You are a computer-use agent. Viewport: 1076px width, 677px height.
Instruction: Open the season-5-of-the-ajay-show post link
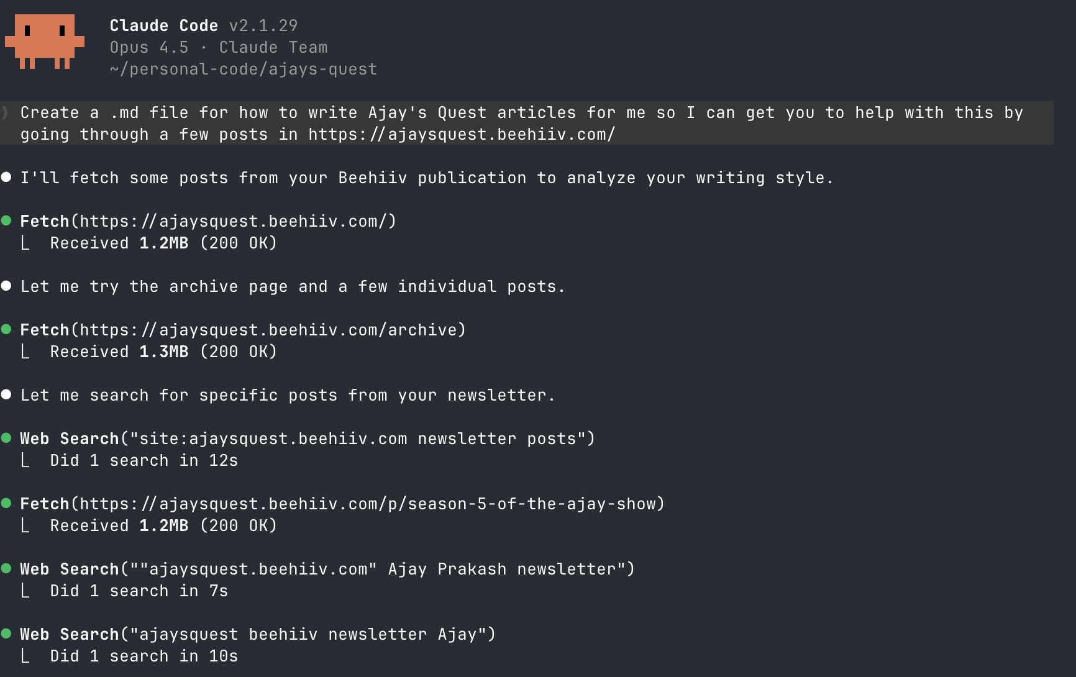pos(372,504)
